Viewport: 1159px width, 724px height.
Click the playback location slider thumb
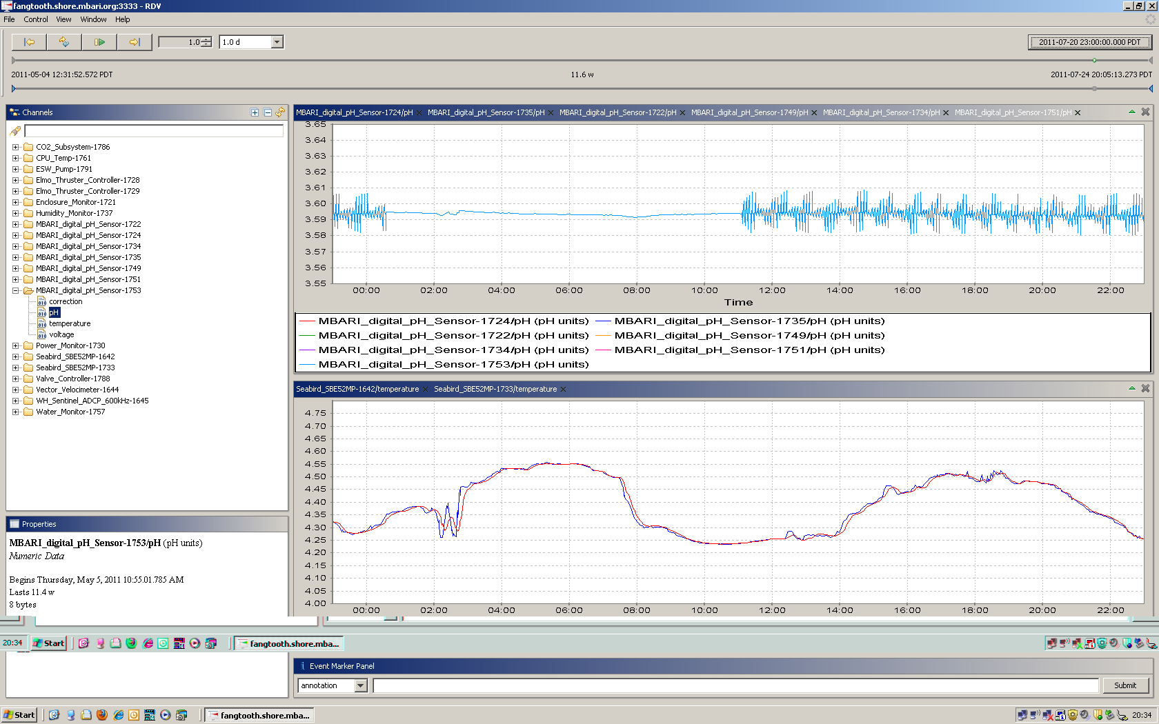point(1094,61)
